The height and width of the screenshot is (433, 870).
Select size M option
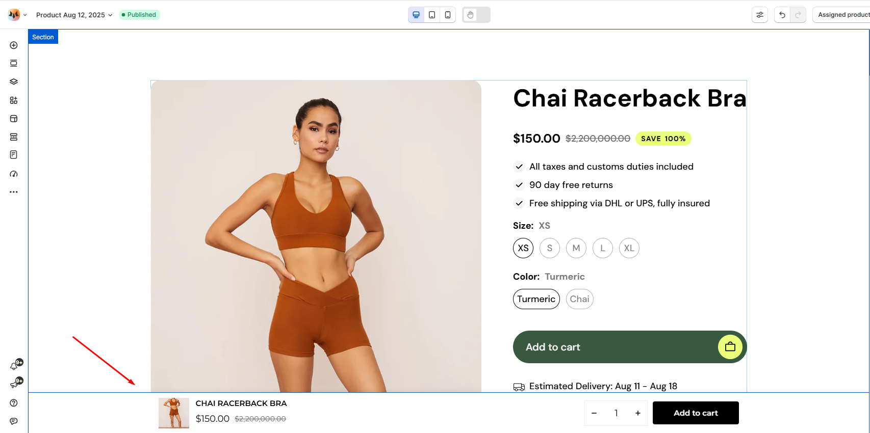tap(576, 248)
